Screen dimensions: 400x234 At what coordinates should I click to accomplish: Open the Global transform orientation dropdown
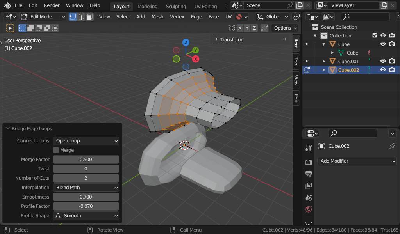[272, 17]
